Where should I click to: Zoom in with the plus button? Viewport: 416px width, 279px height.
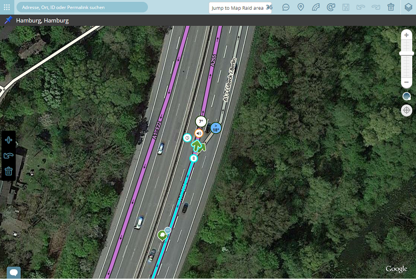(406, 35)
